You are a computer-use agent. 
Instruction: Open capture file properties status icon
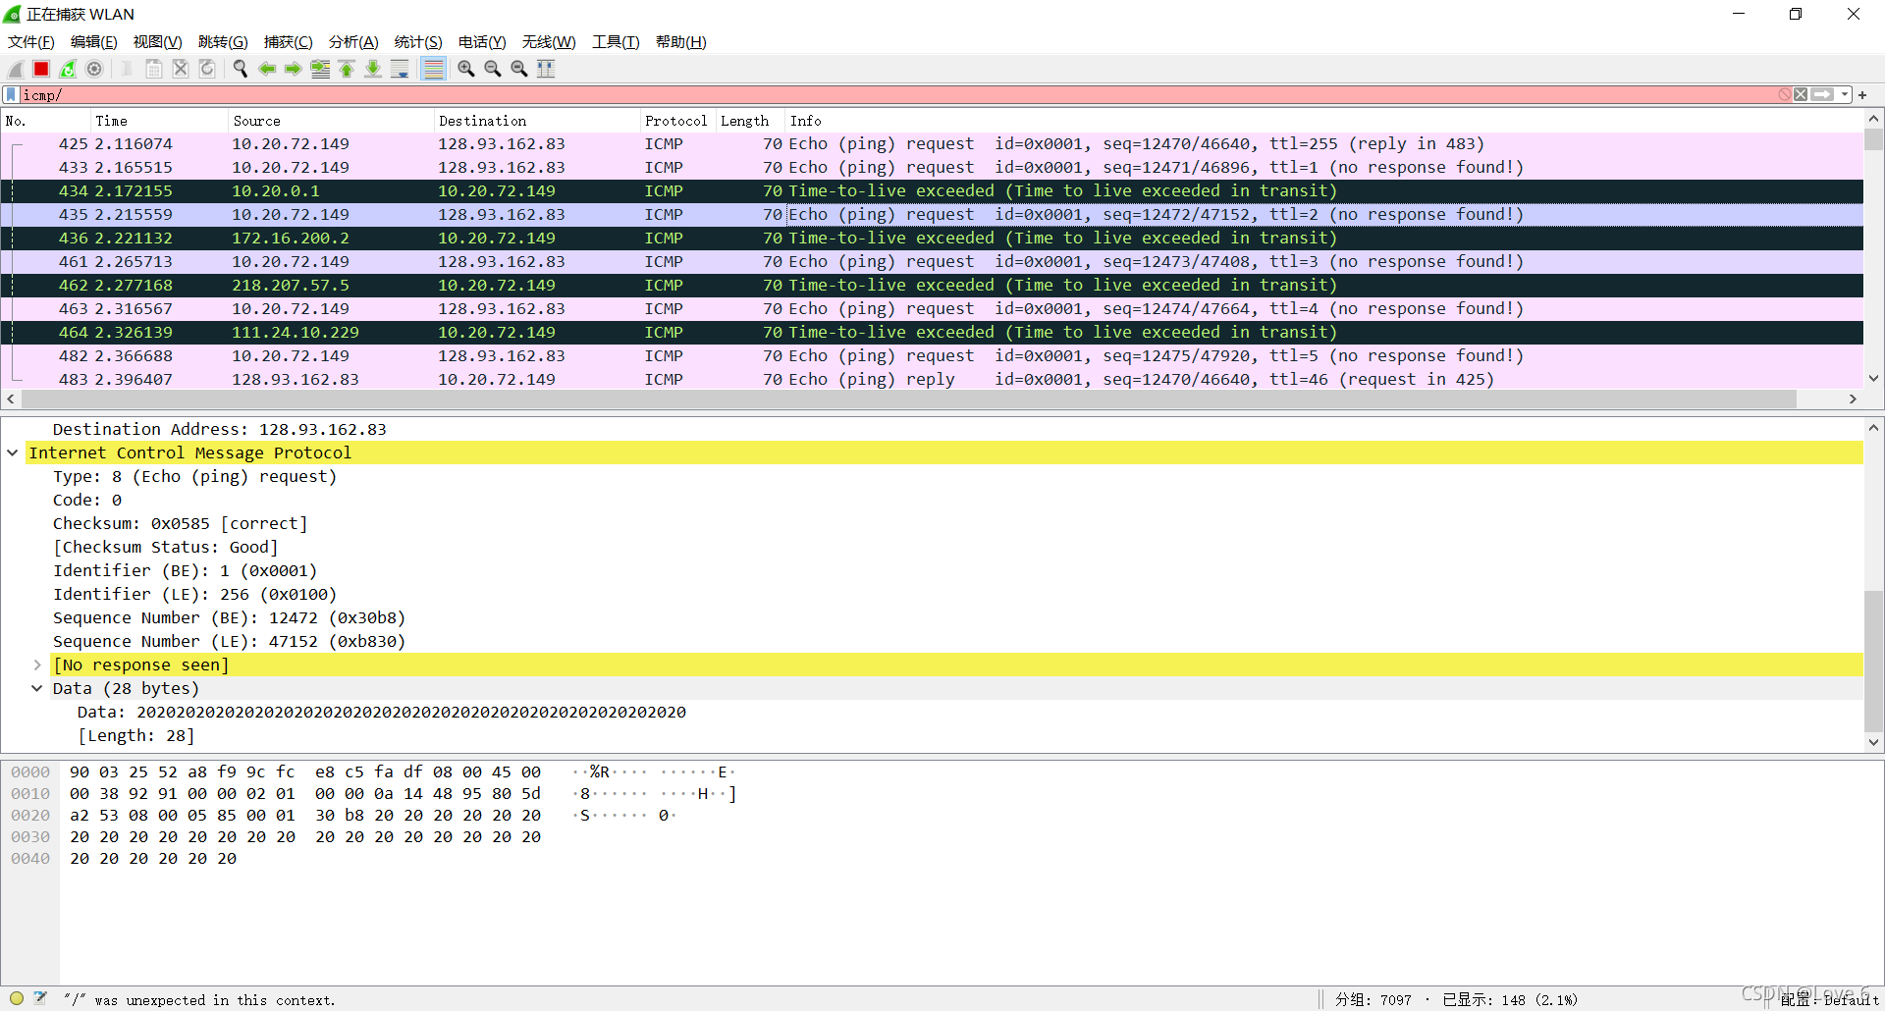(40, 998)
